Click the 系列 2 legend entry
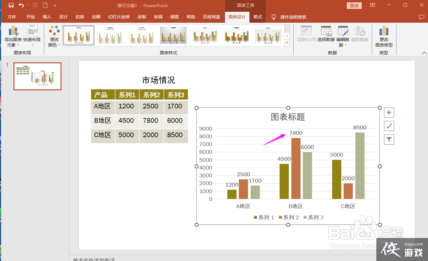 point(289,218)
